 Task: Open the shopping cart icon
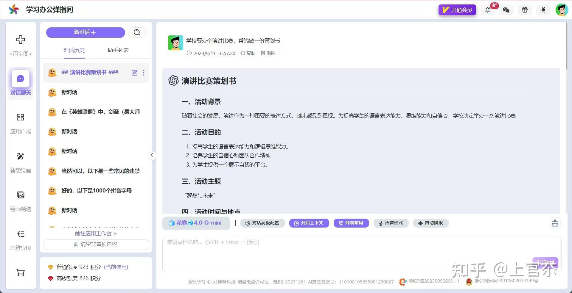pyautogui.click(x=21, y=272)
